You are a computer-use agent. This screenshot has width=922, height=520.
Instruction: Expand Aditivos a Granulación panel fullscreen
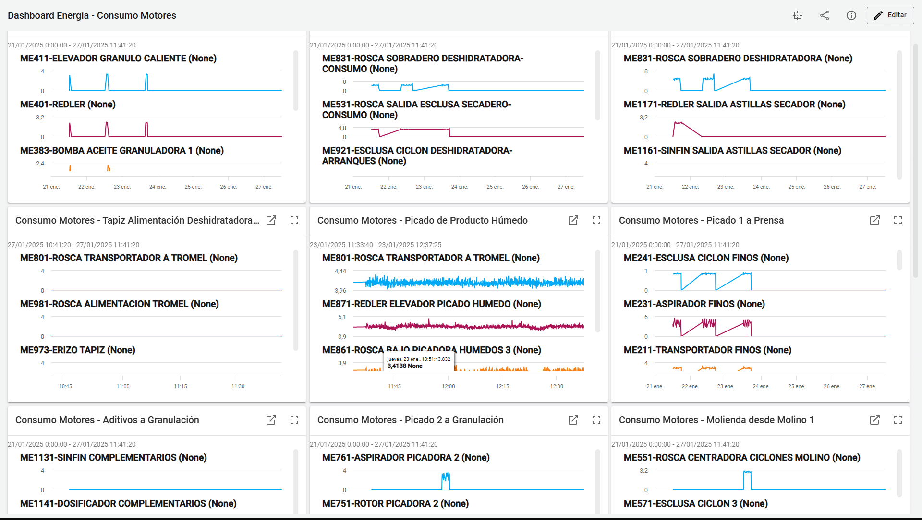tap(294, 420)
